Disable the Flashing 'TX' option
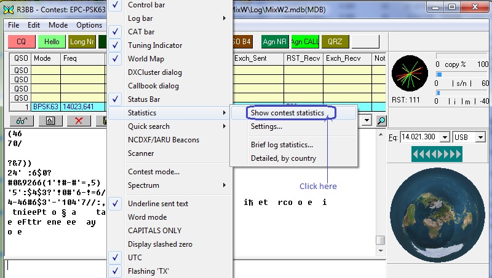This screenshot has width=492, height=278. click(x=148, y=271)
